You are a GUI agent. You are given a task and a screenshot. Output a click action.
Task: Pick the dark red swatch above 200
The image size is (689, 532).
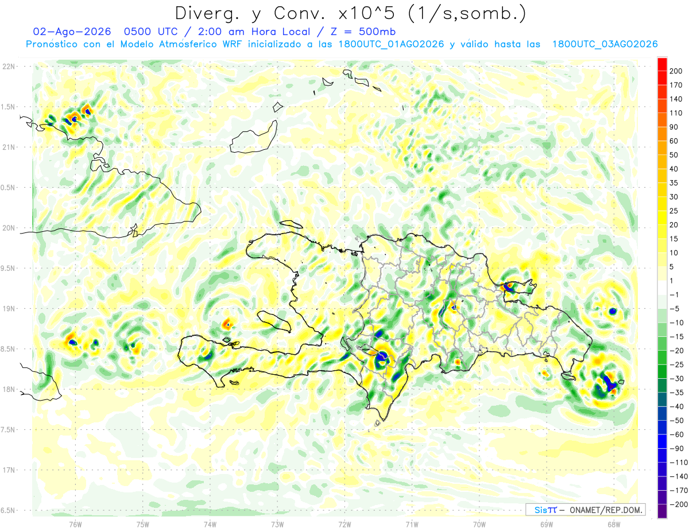point(662,64)
